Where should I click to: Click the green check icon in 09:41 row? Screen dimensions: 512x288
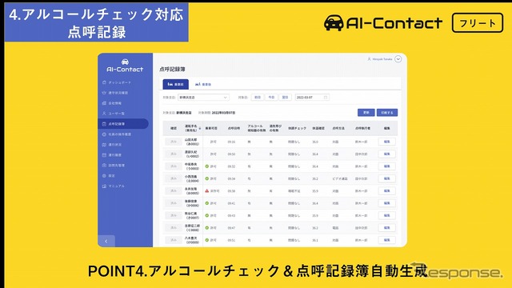click(206, 203)
